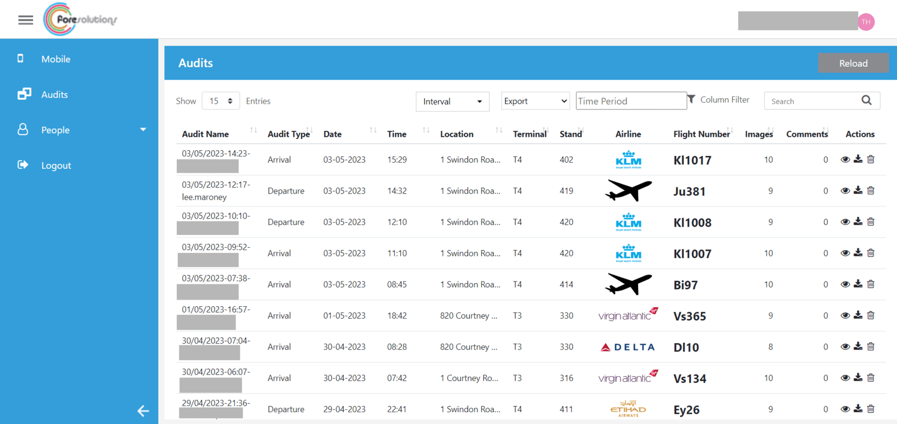Download the Vs365 audit report

click(x=858, y=315)
